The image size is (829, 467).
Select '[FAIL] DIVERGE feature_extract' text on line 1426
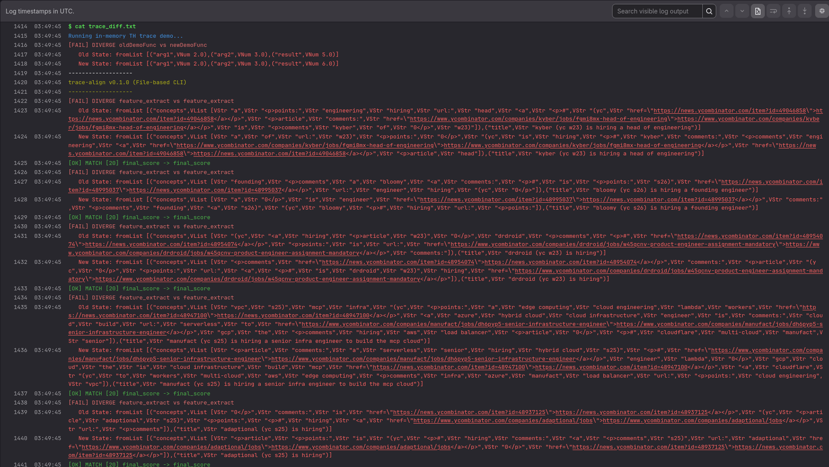click(x=119, y=172)
